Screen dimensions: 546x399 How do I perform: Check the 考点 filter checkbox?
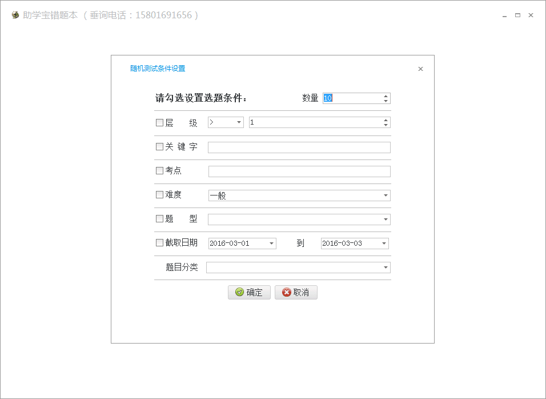159,170
